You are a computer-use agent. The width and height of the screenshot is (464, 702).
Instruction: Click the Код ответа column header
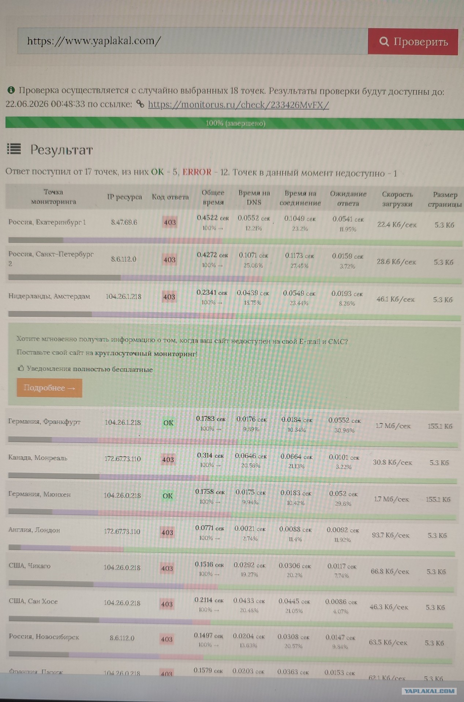click(170, 197)
